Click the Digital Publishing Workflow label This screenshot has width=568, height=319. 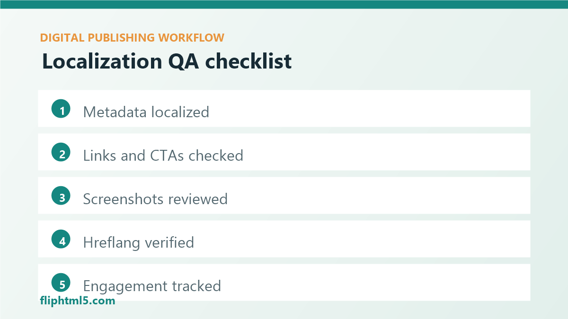point(132,38)
